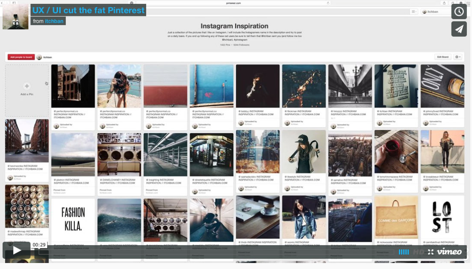Open the night city lights aerial pin
The width and height of the screenshot is (472, 269).
304,86
